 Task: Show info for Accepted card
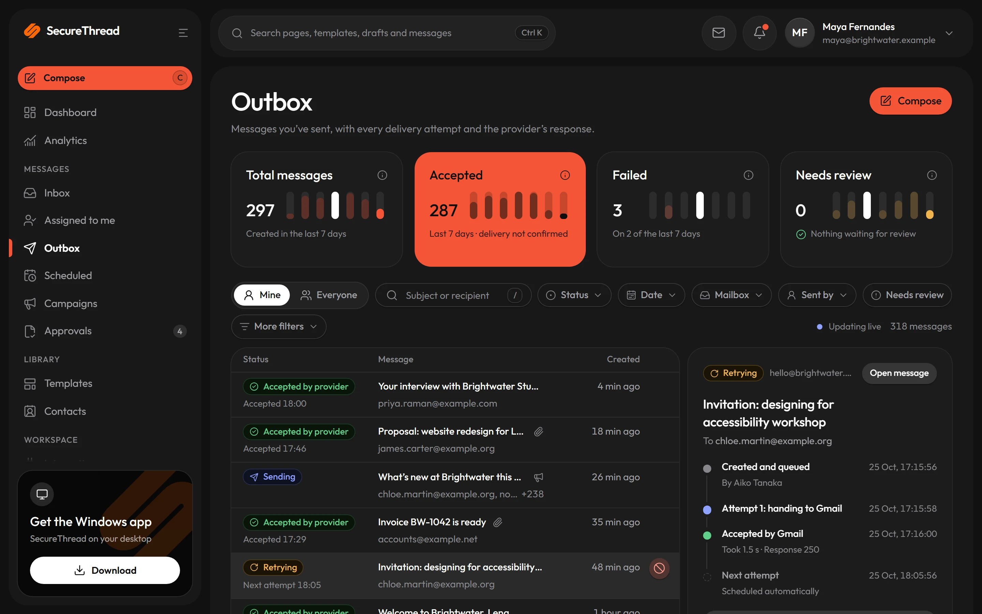coord(565,175)
